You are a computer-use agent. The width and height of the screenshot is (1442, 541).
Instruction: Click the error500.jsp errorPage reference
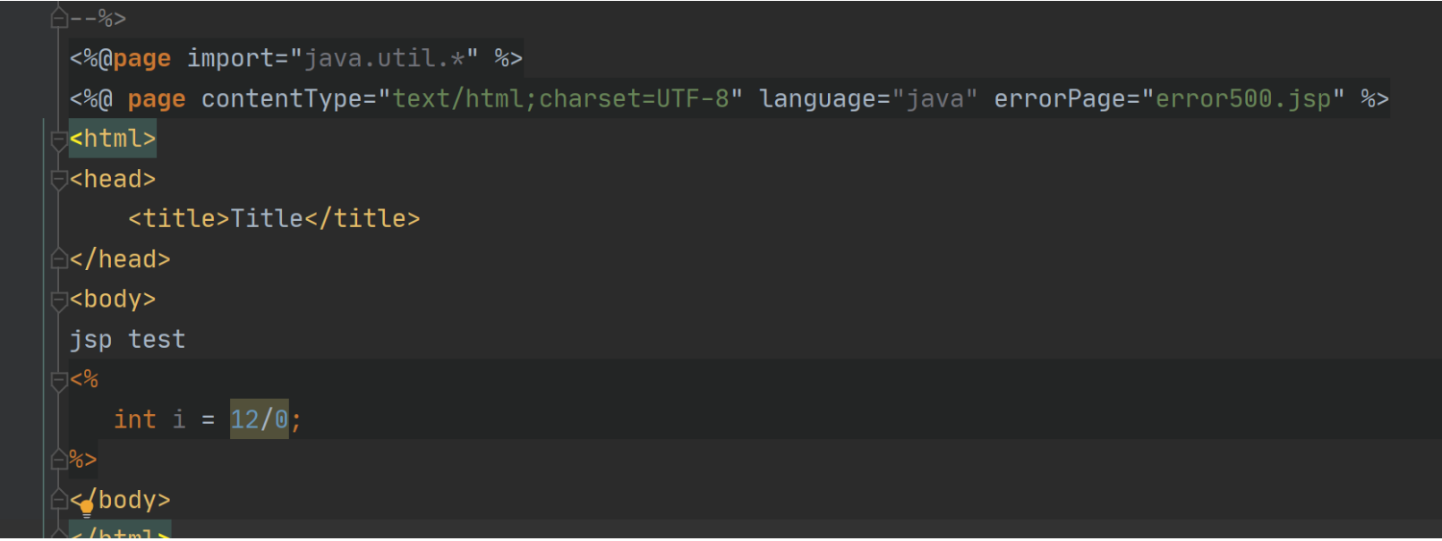pyautogui.click(x=1242, y=98)
